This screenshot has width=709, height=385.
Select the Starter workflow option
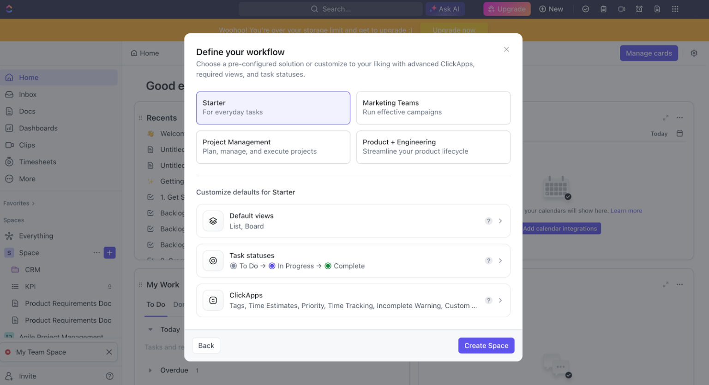pos(273,107)
